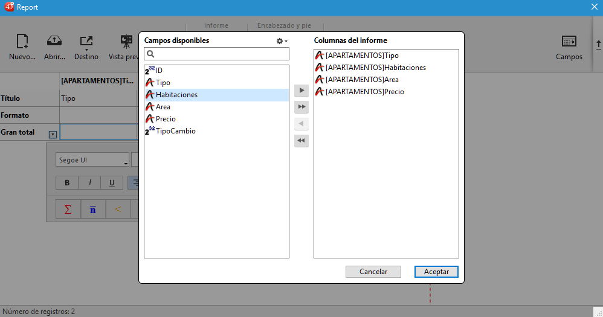Click the remove-all double left arrow button
603x317 pixels.
point(301,141)
